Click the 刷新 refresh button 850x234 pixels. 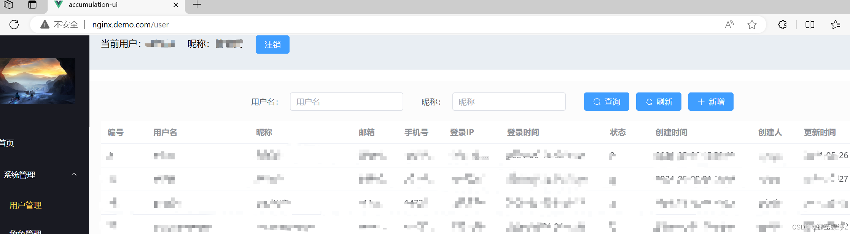tap(659, 102)
